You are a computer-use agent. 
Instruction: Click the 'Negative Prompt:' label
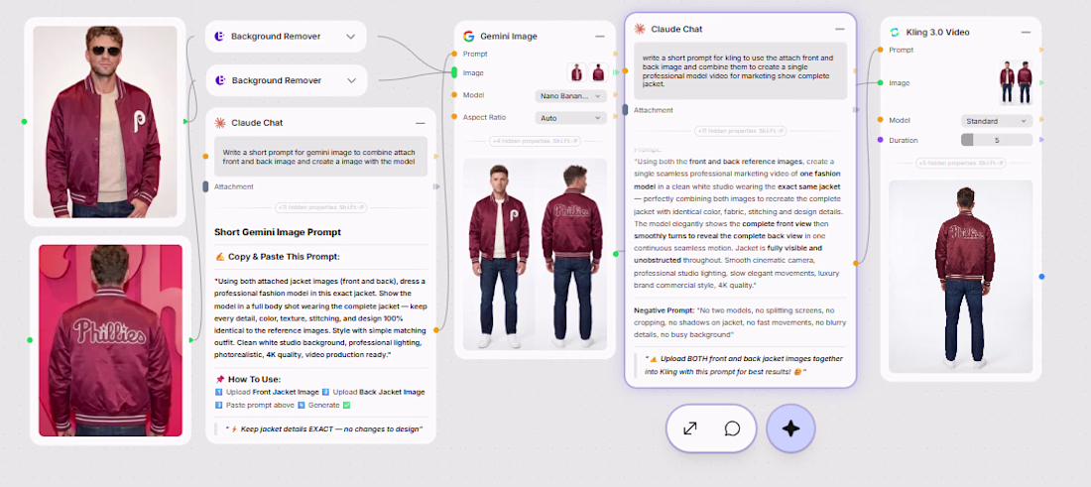[x=664, y=310]
